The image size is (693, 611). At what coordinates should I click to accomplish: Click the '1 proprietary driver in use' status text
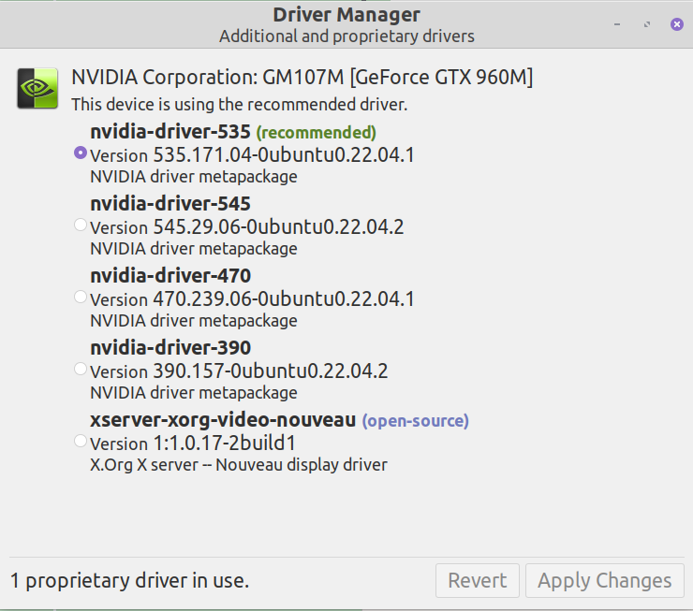pyautogui.click(x=130, y=580)
